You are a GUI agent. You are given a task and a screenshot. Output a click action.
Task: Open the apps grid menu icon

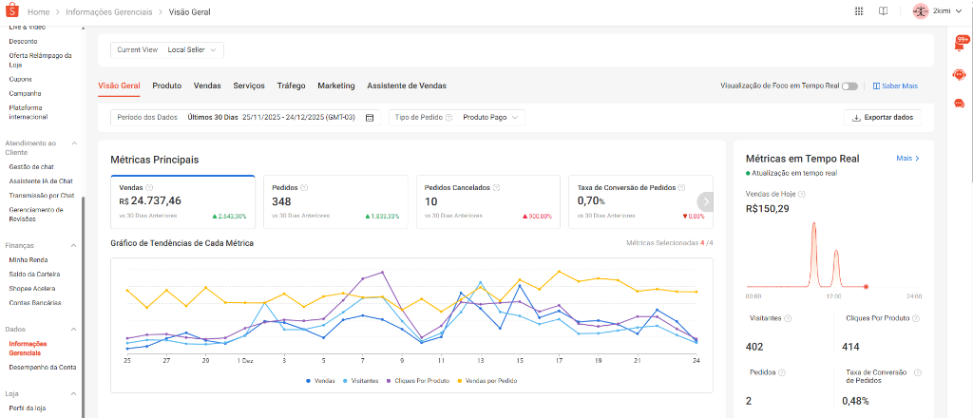(x=859, y=11)
